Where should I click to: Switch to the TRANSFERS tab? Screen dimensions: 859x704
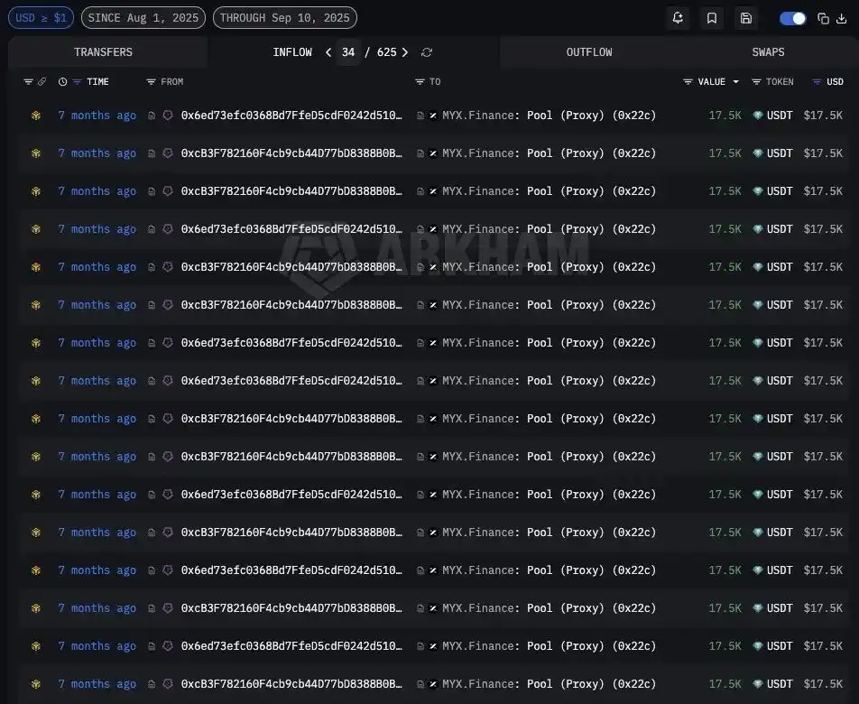pyautogui.click(x=103, y=52)
